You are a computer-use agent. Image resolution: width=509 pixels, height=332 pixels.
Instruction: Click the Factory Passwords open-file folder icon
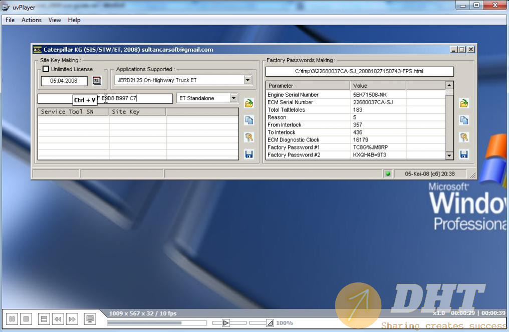pos(464,103)
